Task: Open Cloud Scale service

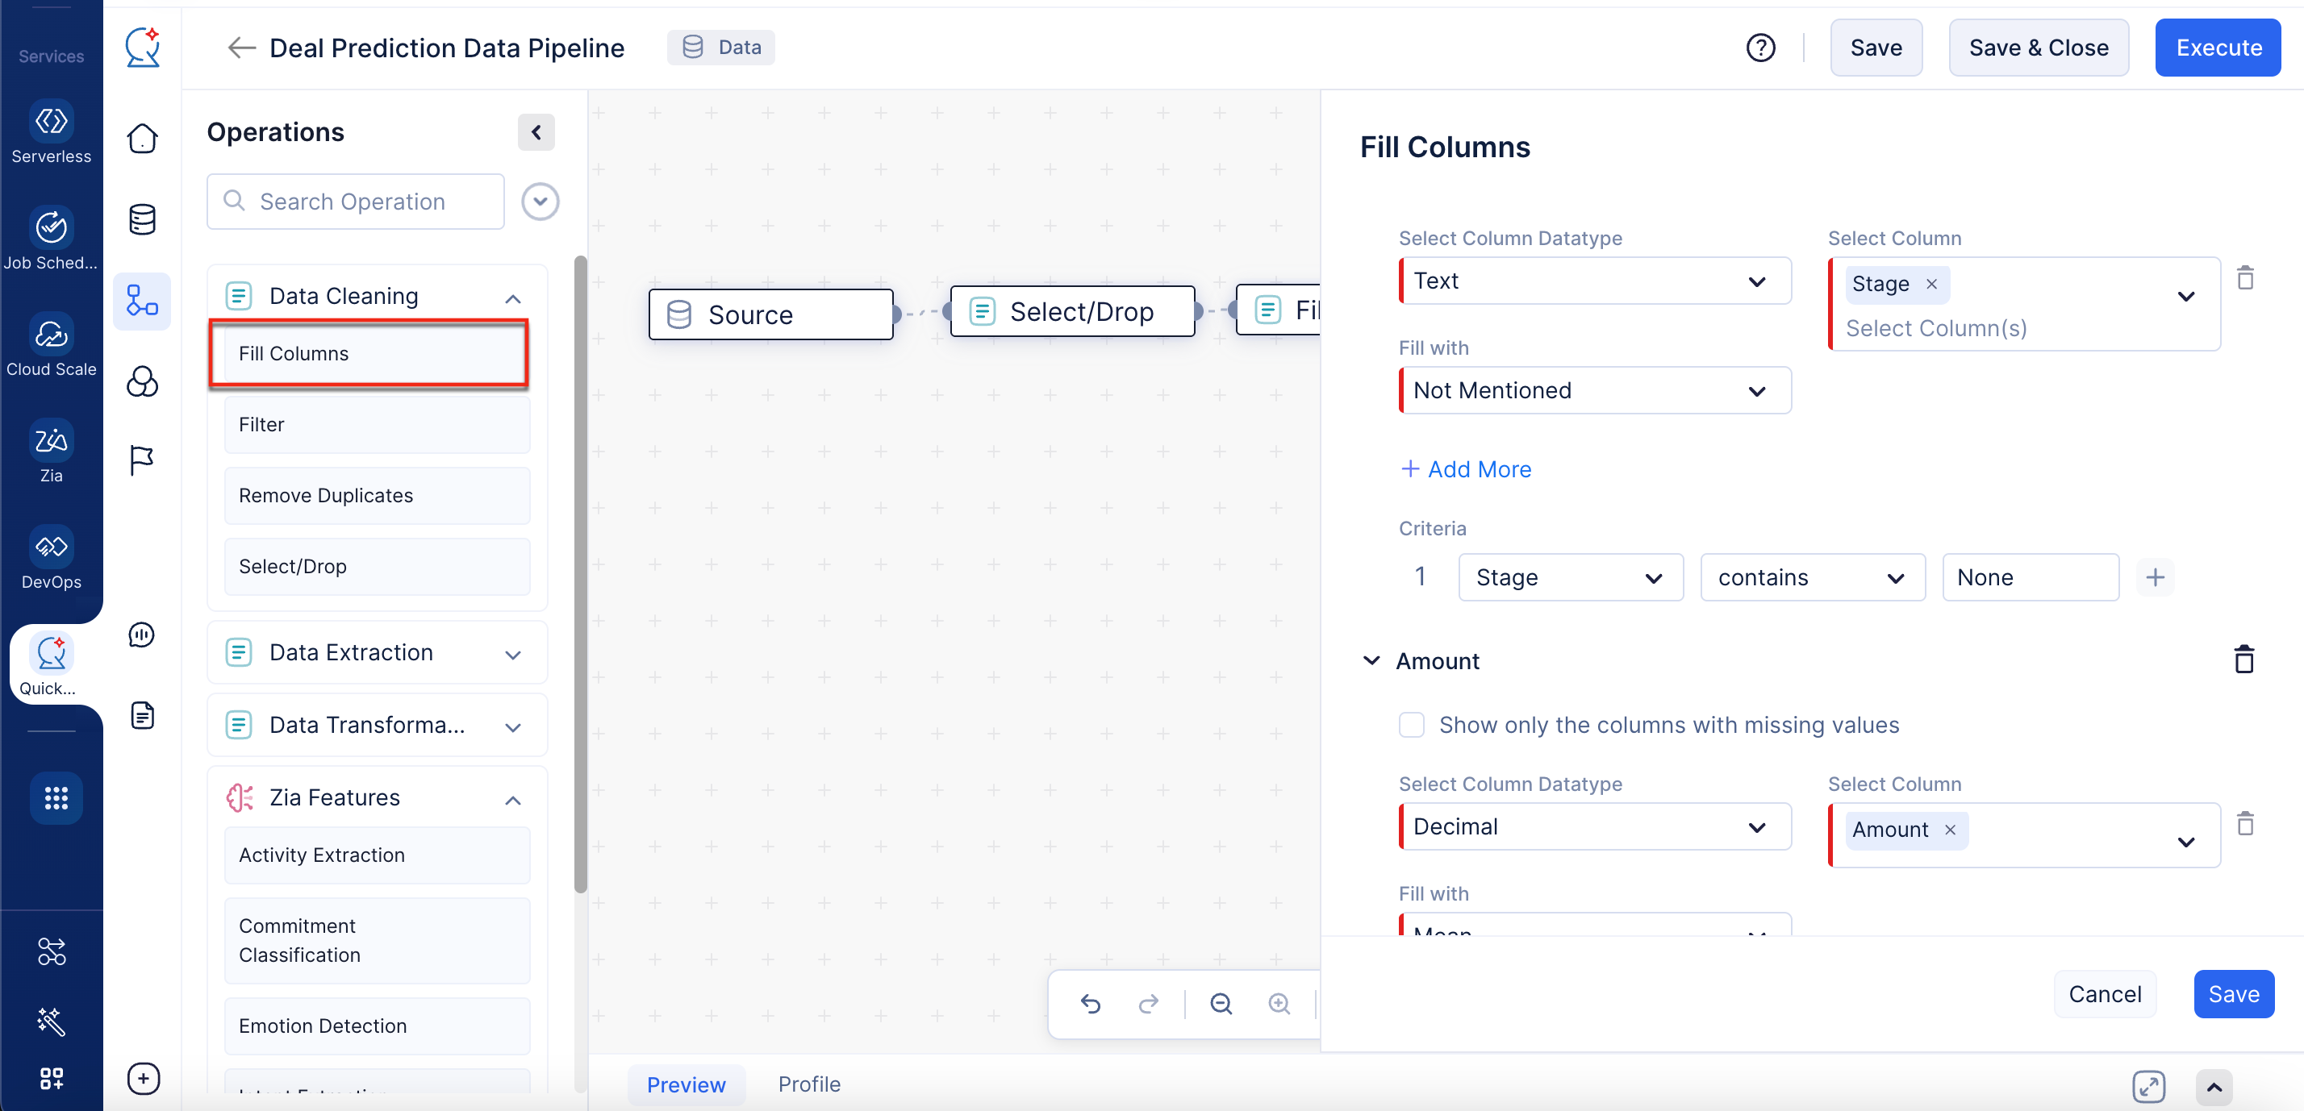Action: tap(51, 345)
